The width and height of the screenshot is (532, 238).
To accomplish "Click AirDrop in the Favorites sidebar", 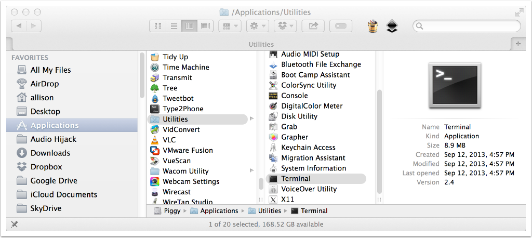I will [x=44, y=84].
